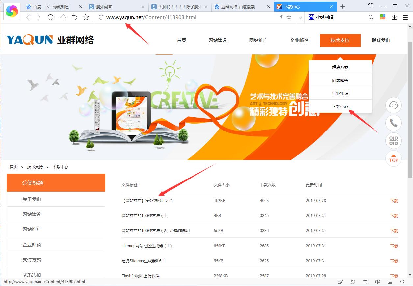Click the 亚群网络 search input box
The width and height of the screenshot is (413, 286).
(x=339, y=17)
